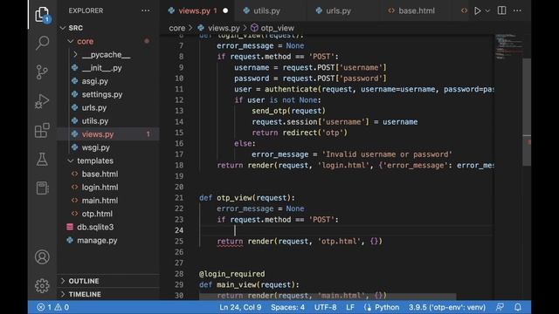Place cursor on line number 21
Image resolution: width=559 pixels, height=314 pixels.
tap(179, 198)
